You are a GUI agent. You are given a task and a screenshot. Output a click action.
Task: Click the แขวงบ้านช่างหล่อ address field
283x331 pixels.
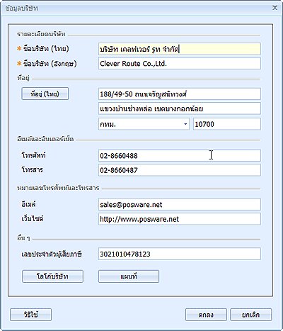click(x=180, y=108)
